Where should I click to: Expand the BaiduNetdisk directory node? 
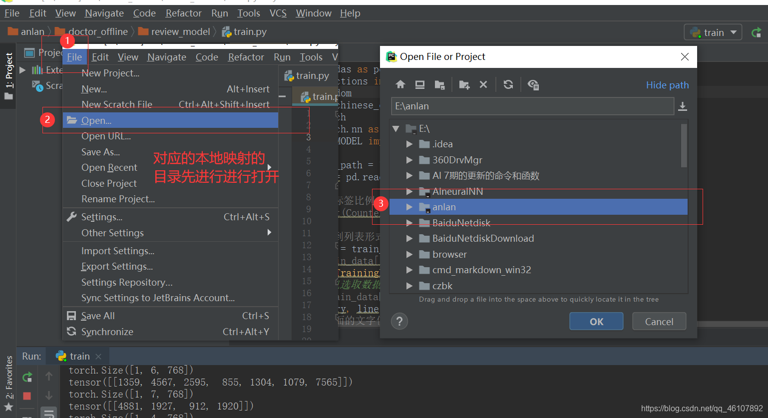[409, 223]
